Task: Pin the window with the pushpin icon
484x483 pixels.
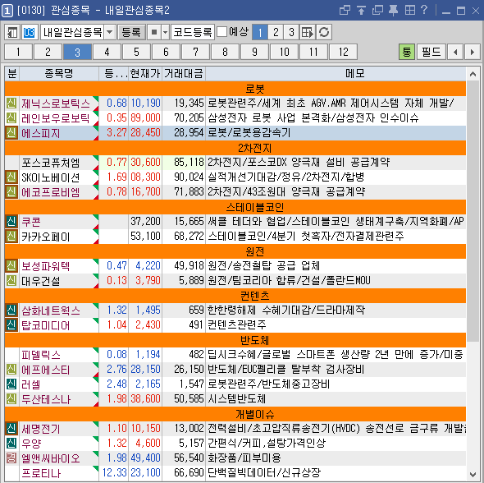Action: (x=393, y=10)
